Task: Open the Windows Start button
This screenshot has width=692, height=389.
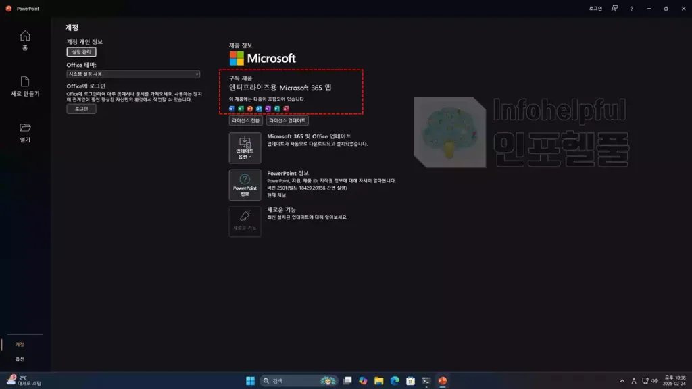Action: click(x=250, y=381)
